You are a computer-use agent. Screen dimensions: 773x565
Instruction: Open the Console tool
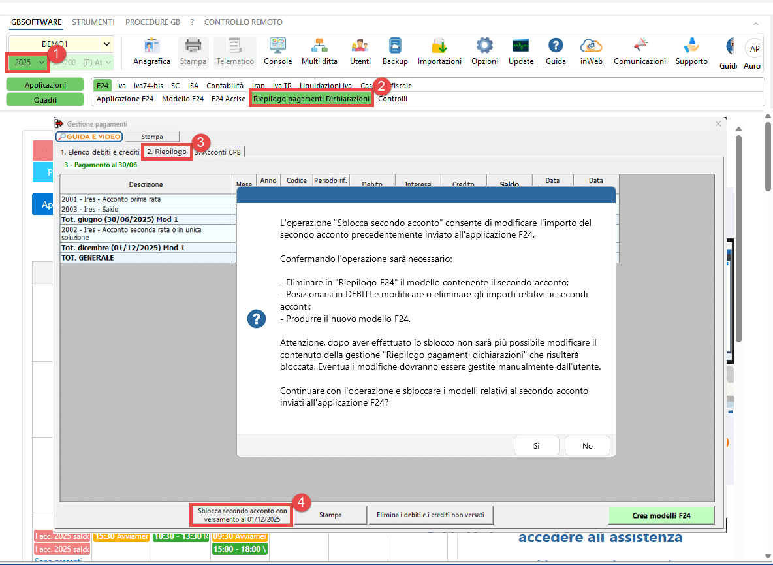(x=277, y=52)
